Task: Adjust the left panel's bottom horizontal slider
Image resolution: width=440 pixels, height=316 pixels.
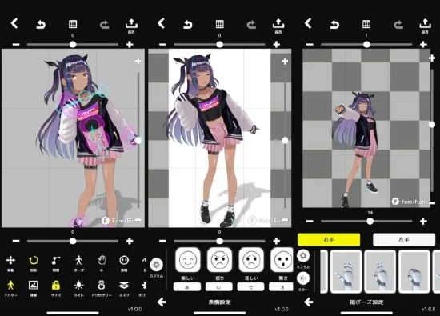Action: pyautogui.click(x=73, y=241)
